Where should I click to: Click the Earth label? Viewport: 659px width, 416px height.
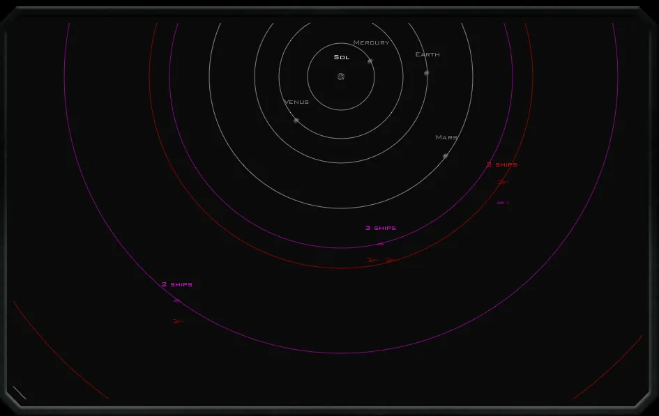427,54
